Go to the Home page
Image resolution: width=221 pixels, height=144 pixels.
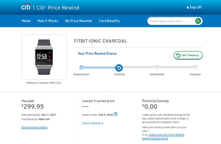click(26, 21)
